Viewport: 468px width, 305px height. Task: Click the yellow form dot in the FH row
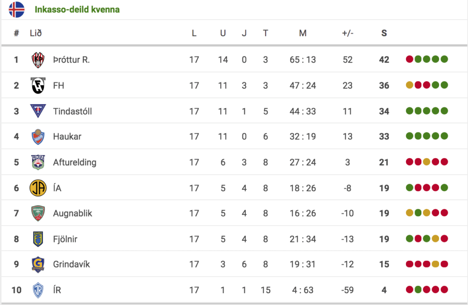pos(409,85)
